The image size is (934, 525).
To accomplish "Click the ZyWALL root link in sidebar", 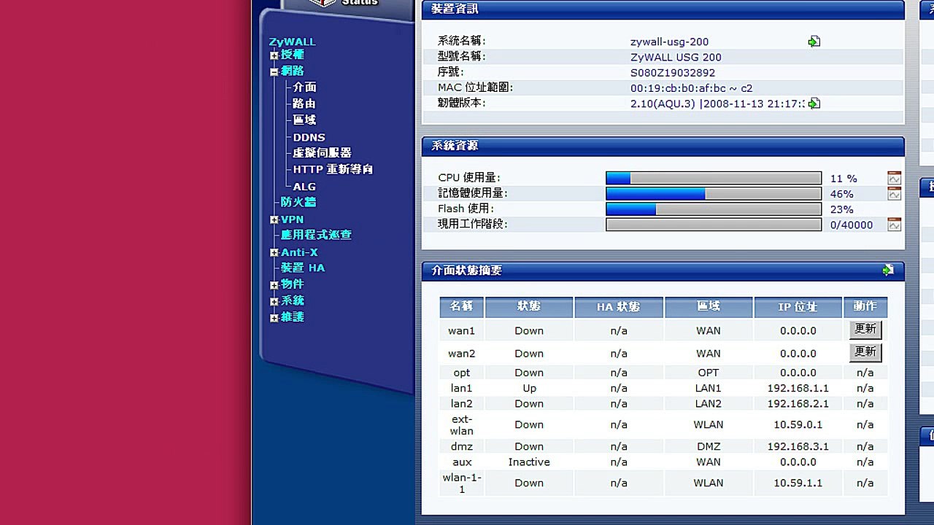I will pos(292,42).
